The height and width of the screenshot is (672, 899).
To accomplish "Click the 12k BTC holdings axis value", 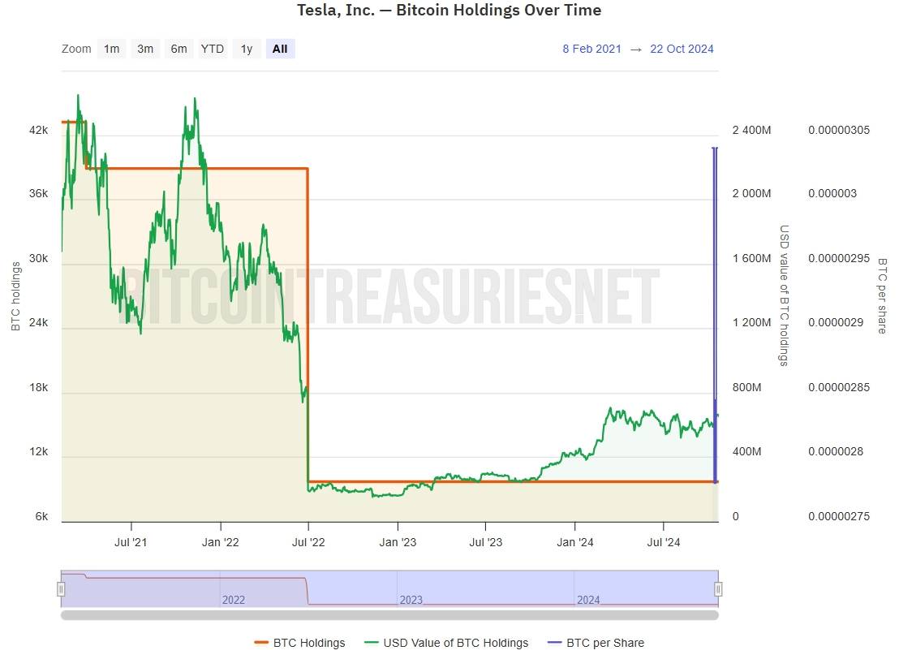I will pos(38,451).
